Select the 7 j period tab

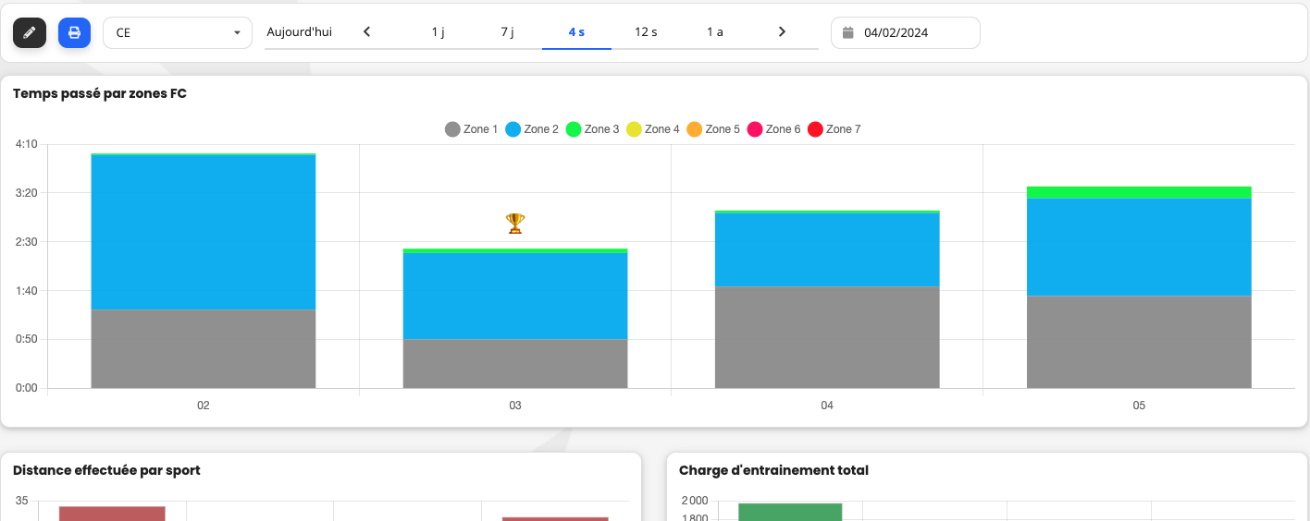pos(507,31)
